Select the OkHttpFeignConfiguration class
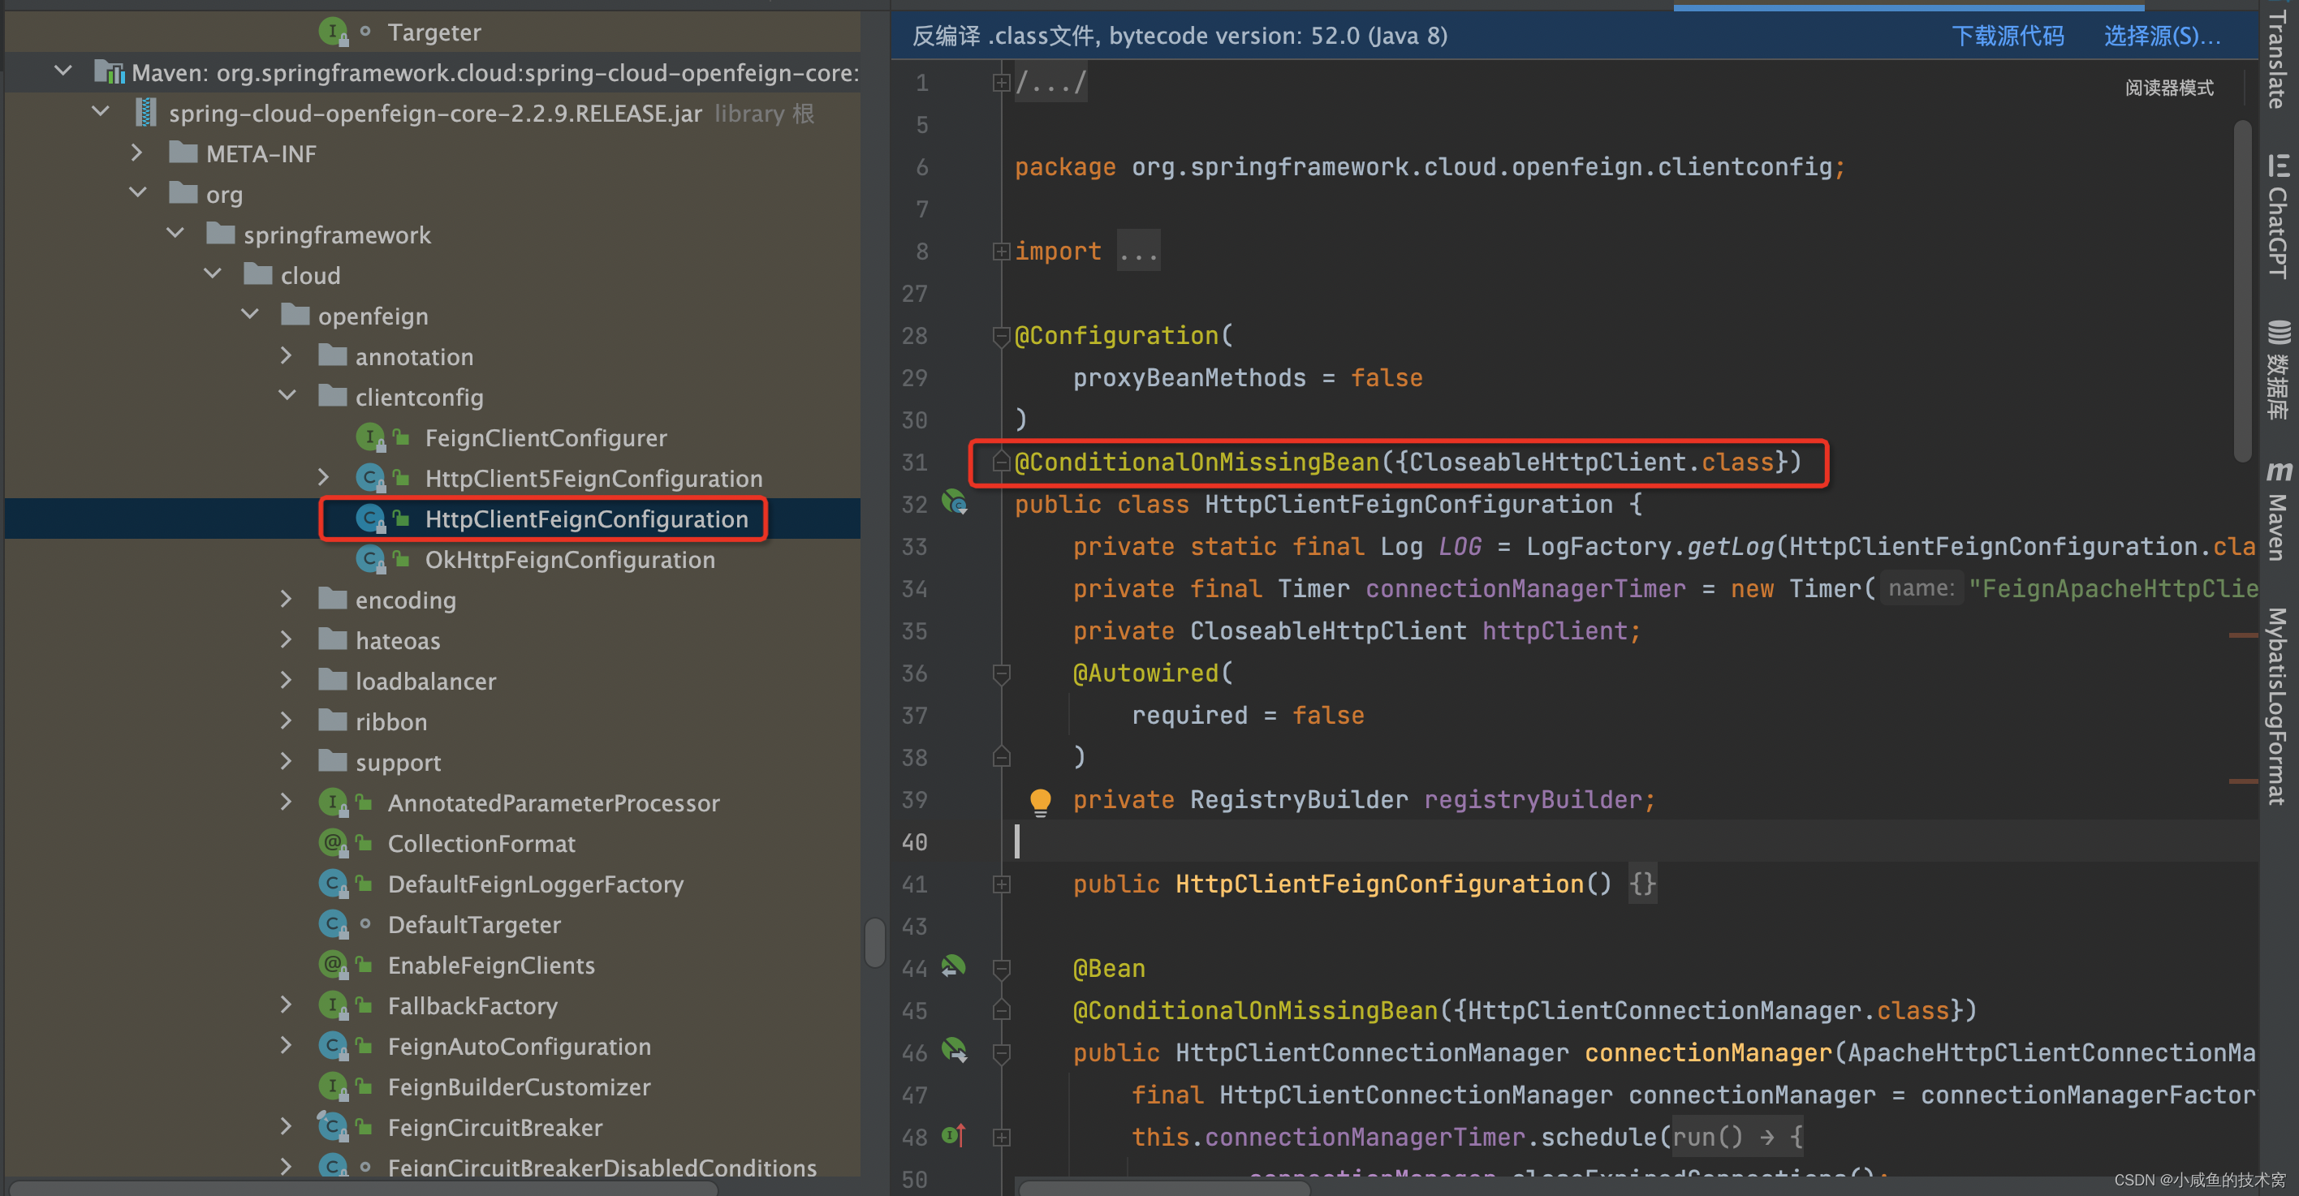This screenshot has height=1196, width=2299. [569, 559]
